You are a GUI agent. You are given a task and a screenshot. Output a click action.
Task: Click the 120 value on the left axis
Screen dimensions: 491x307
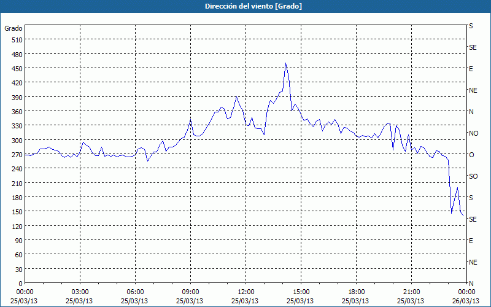pyautogui.click(x=17, y=226)
